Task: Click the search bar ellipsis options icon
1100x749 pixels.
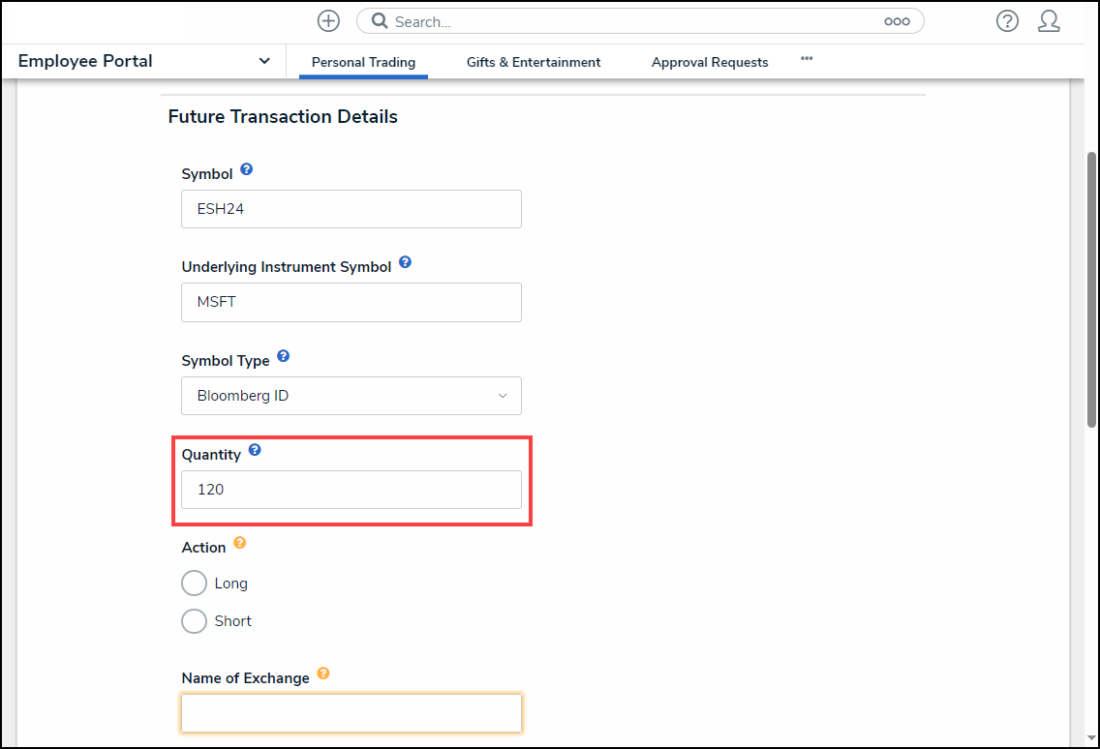Action: [897, 21]
